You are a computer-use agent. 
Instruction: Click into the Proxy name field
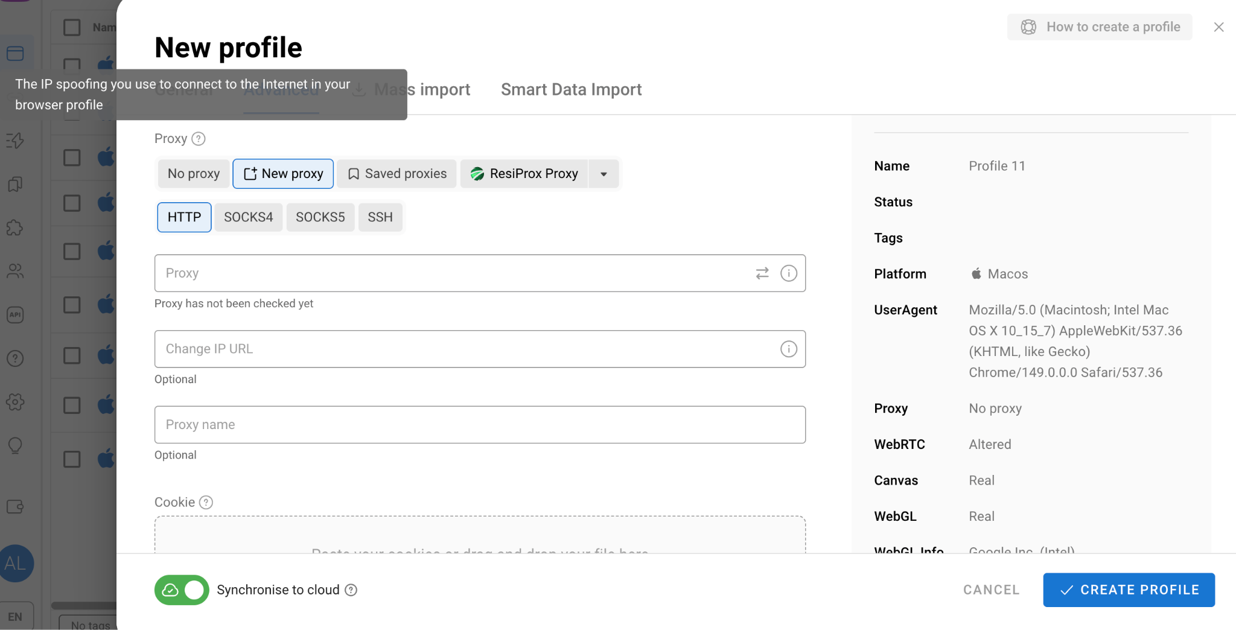point(480,425)
